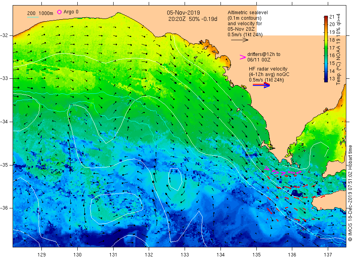Click the magenta Argo circle marker in legend
Image resolution: width=355 pixels, height=260 pixels.
(59, 12)
